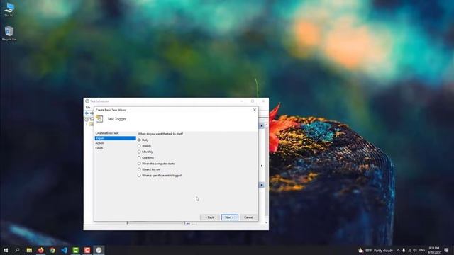Click the Task Trigger header clock icon
Image resolution: width=454 pixels, height=255 pixels.
pos(99,119)
